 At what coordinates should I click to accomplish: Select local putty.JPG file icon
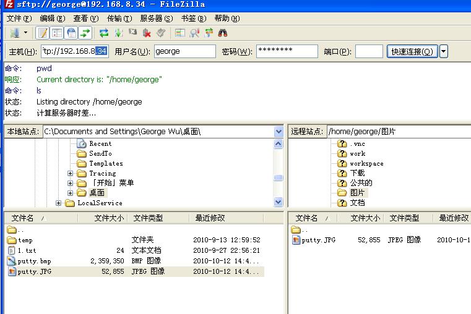(x=11, y=271)
